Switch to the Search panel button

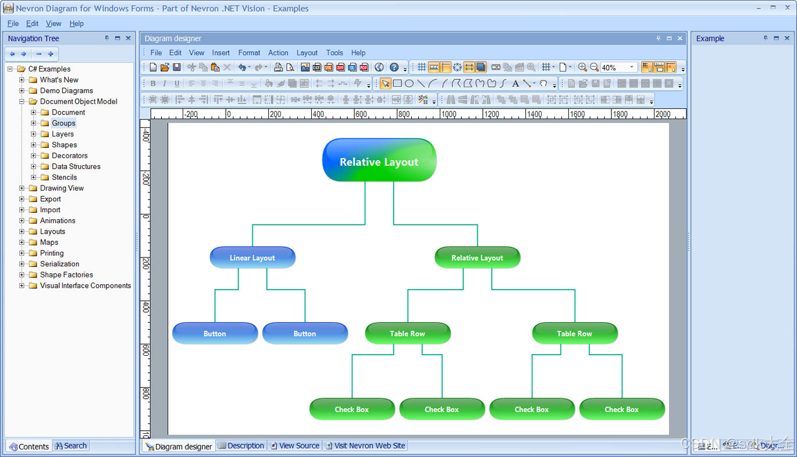70,445
